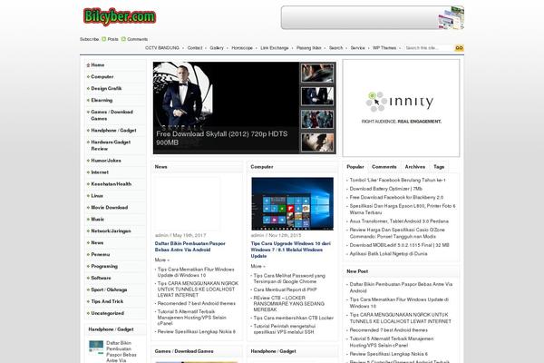Open Uncategorized category
The height and width of the screenshot is (363, 544).
coord(107,313)
